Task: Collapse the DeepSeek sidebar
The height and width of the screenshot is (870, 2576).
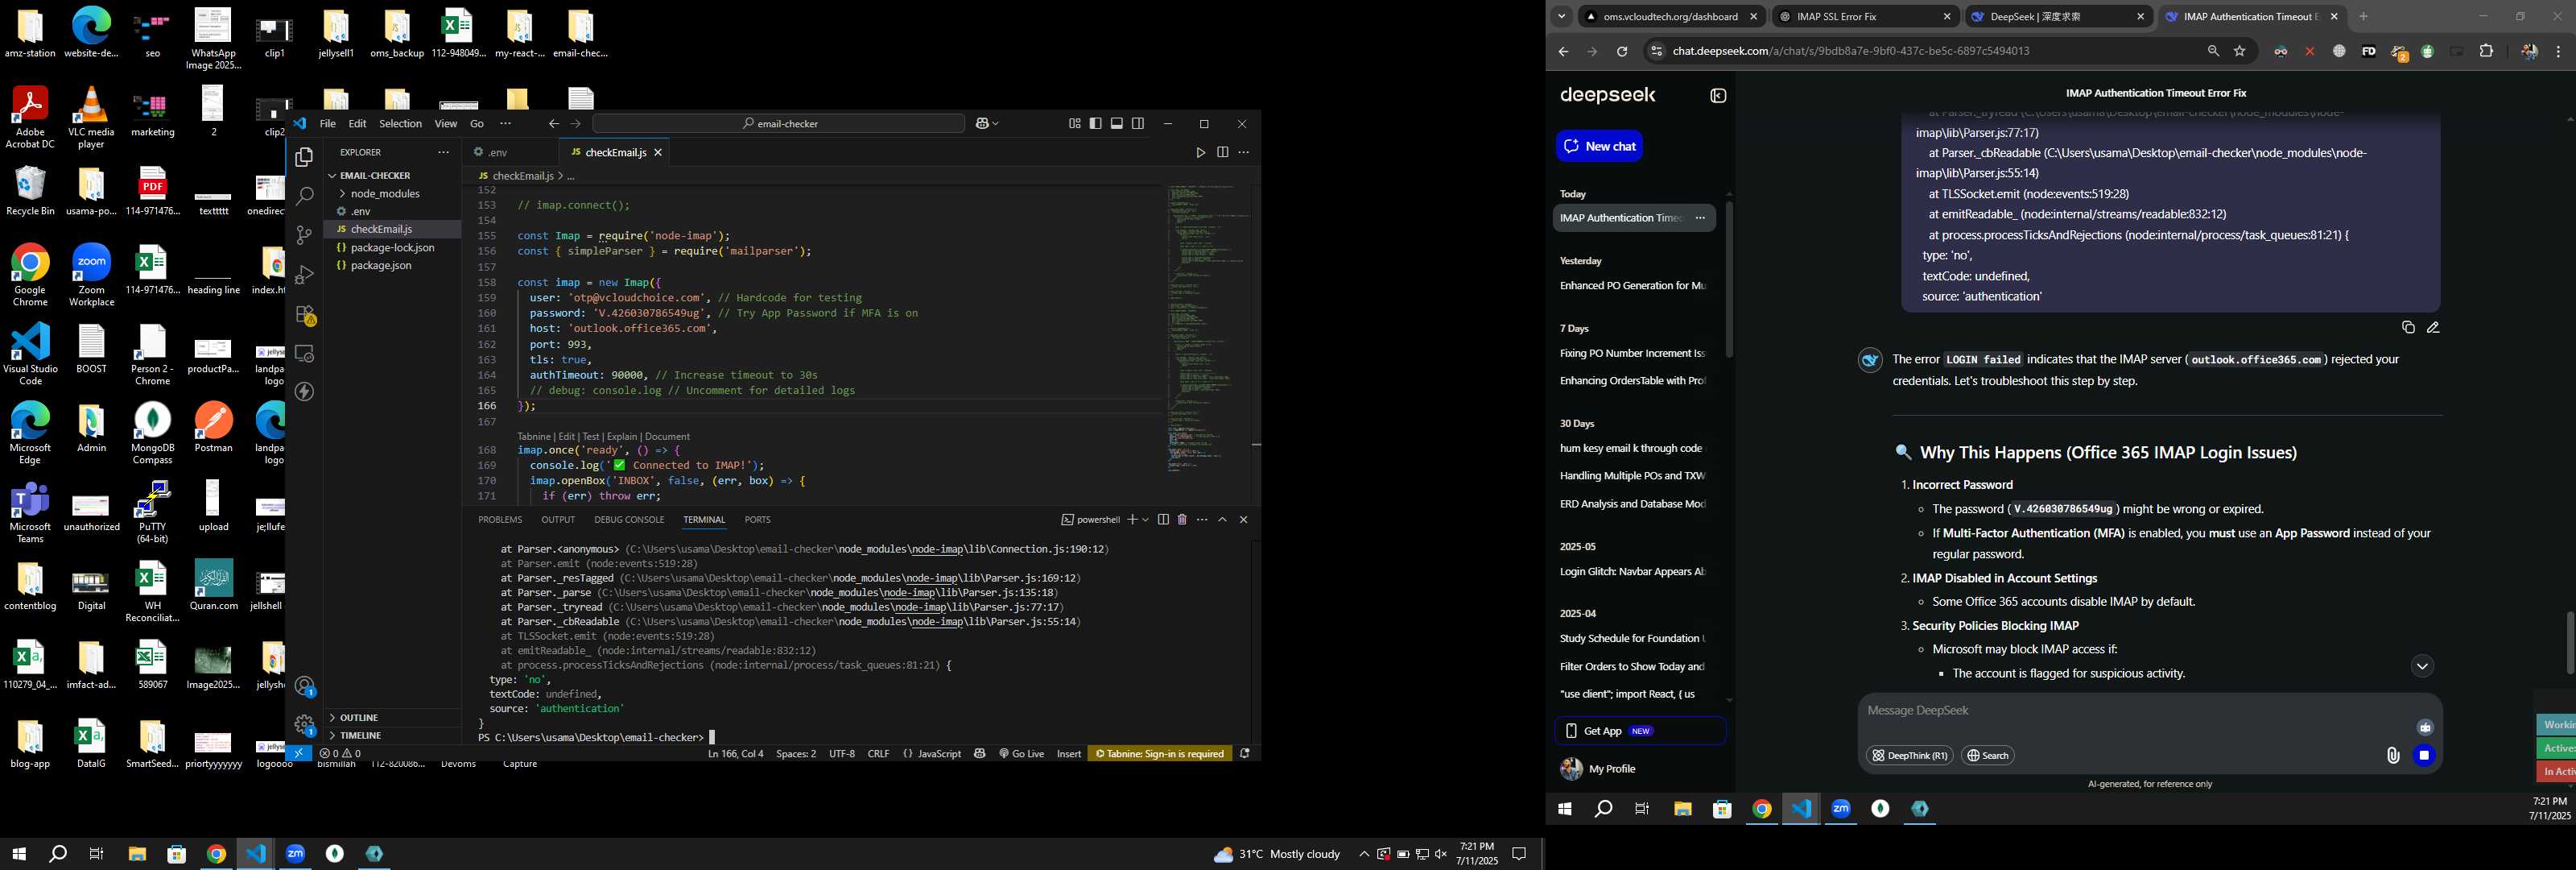Action: click(1718, 96)
